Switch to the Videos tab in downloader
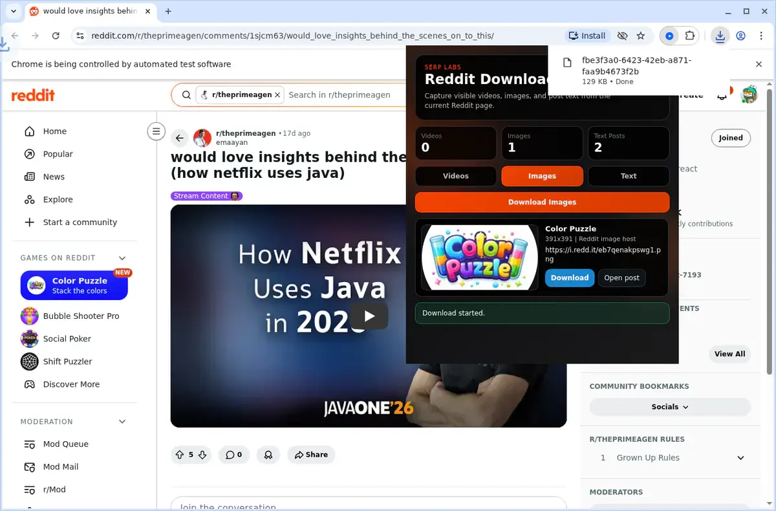This screenshot has width=776, height=511. pos(456,176)
